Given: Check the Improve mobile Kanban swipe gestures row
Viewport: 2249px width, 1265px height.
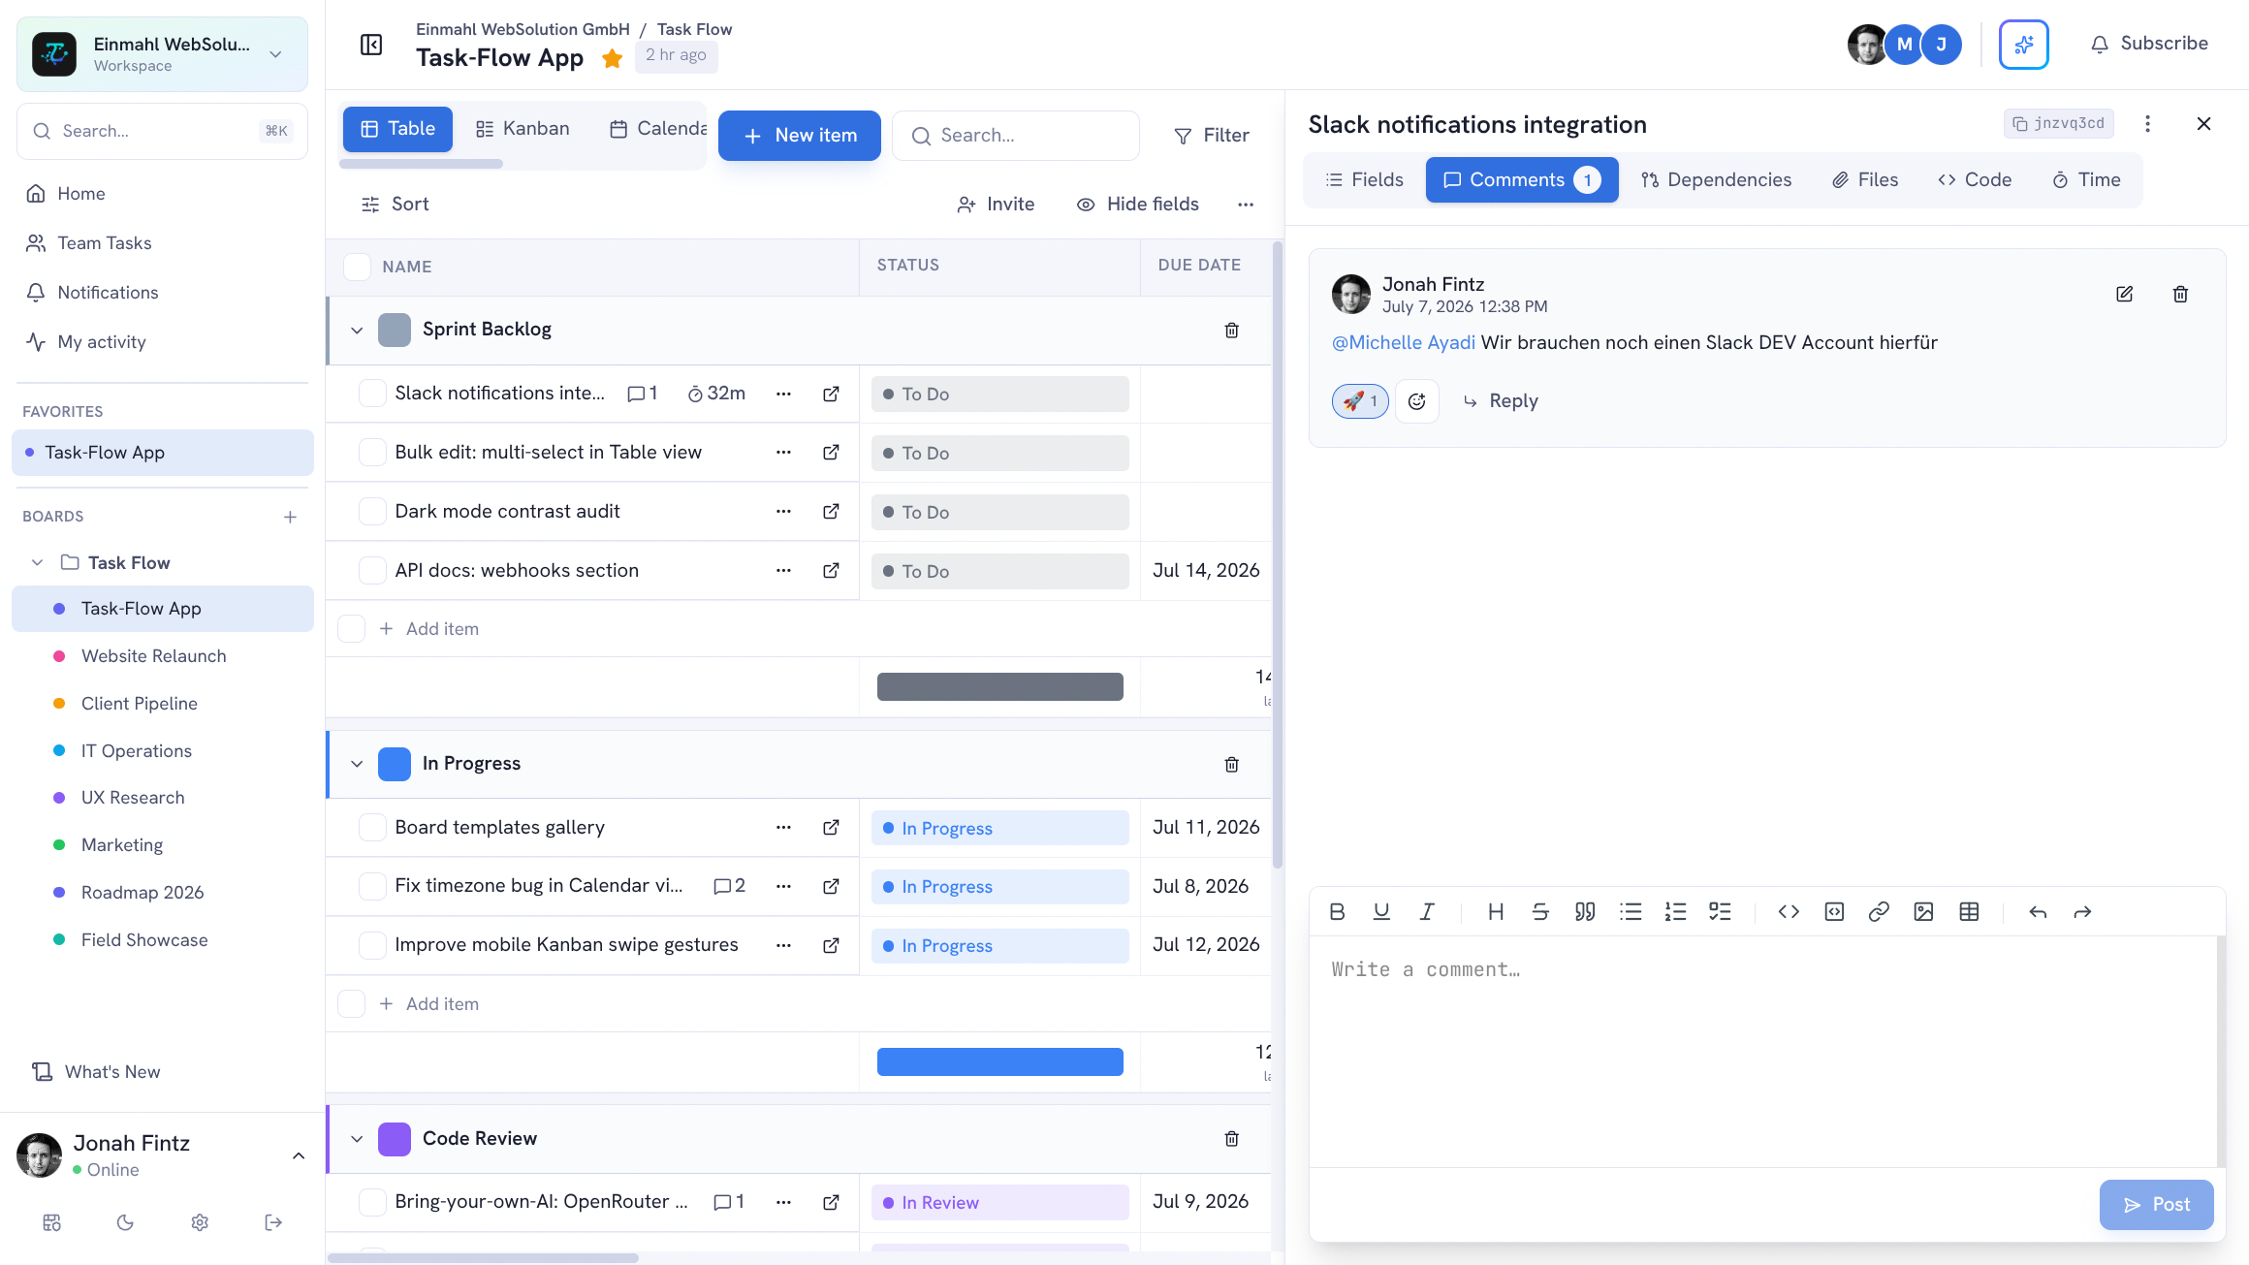Looking at the screenshot, I should click(x=372, y=945).
